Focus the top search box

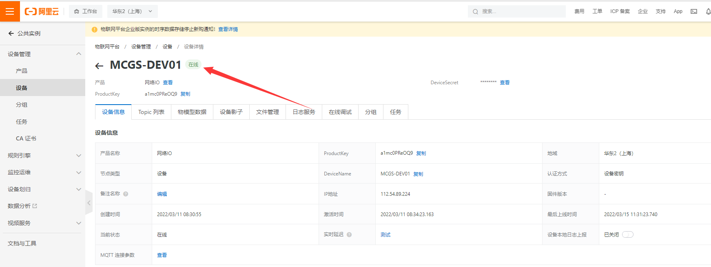coord(517,11)
